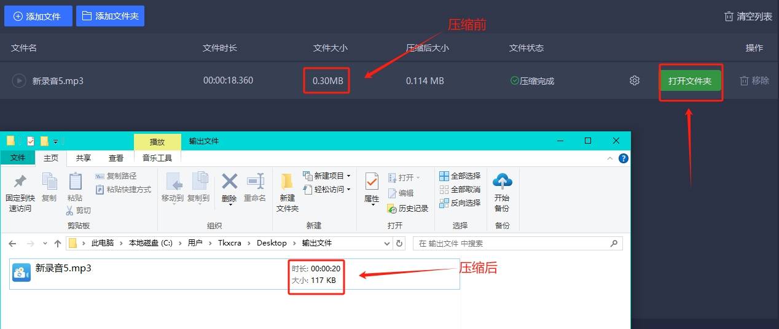The height and width of the screenshot is (329, 779).
Task: Clear the list with 清空列表
Action: point(748,17)
